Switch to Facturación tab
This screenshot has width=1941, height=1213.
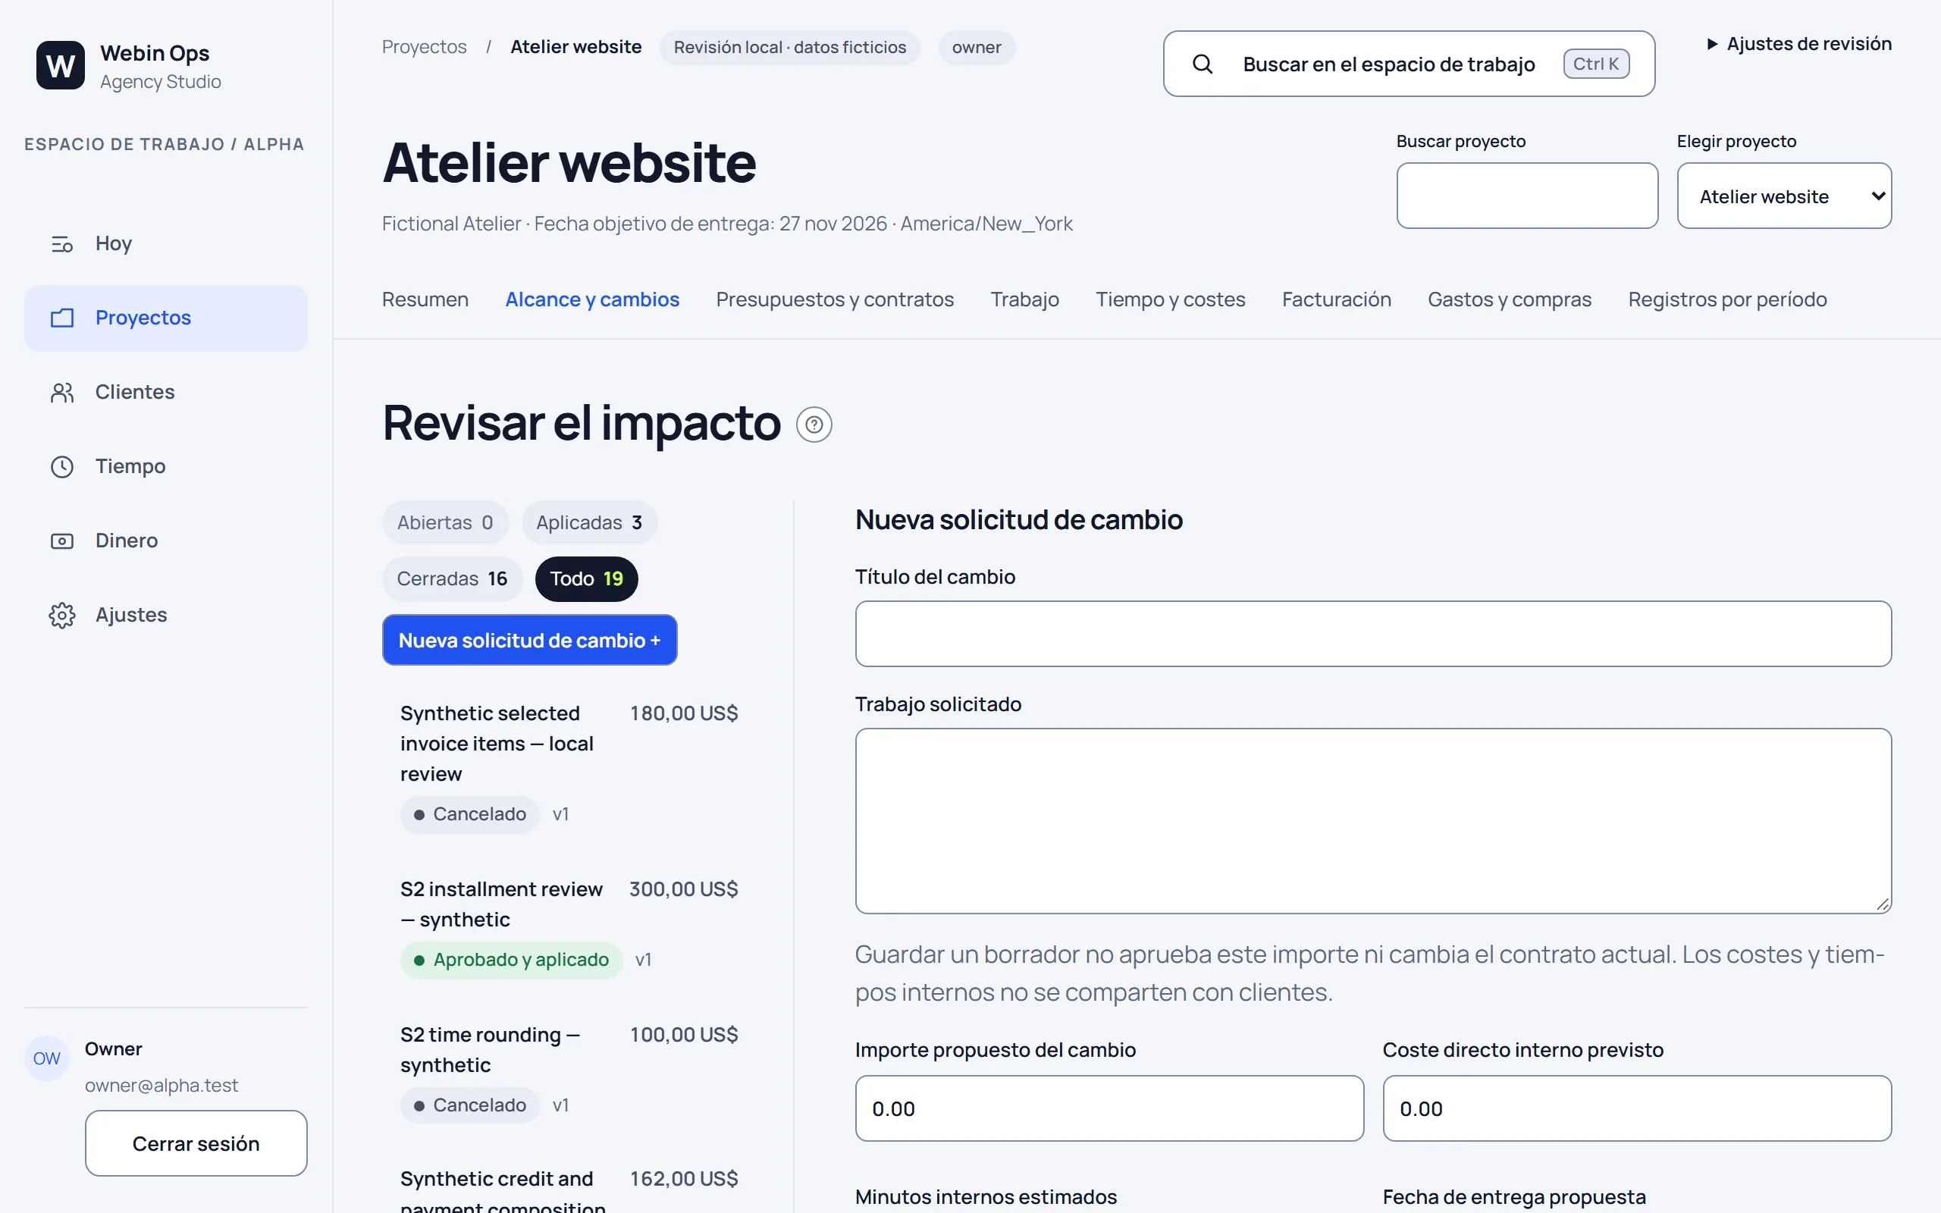point(1336,299)
